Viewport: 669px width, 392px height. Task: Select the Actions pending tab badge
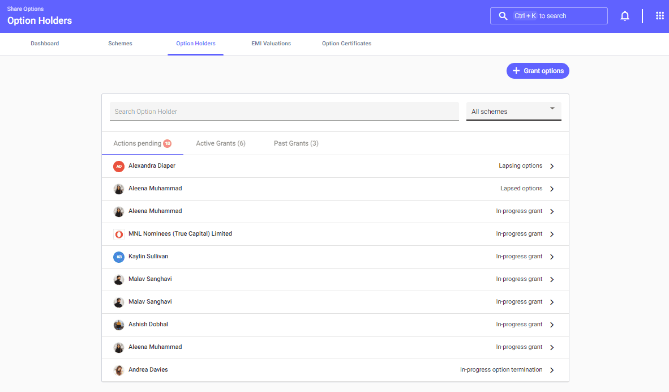click(x=168, y=143)
